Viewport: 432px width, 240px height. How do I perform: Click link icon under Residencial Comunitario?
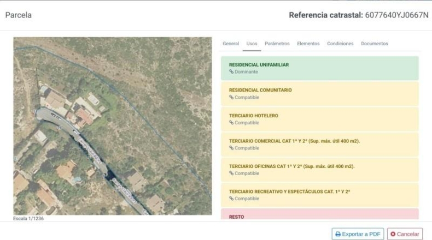click(231, 97)
